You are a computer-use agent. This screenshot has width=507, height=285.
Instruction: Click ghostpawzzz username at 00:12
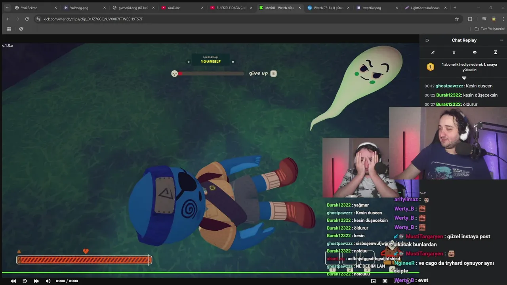[x=450, y=86]
